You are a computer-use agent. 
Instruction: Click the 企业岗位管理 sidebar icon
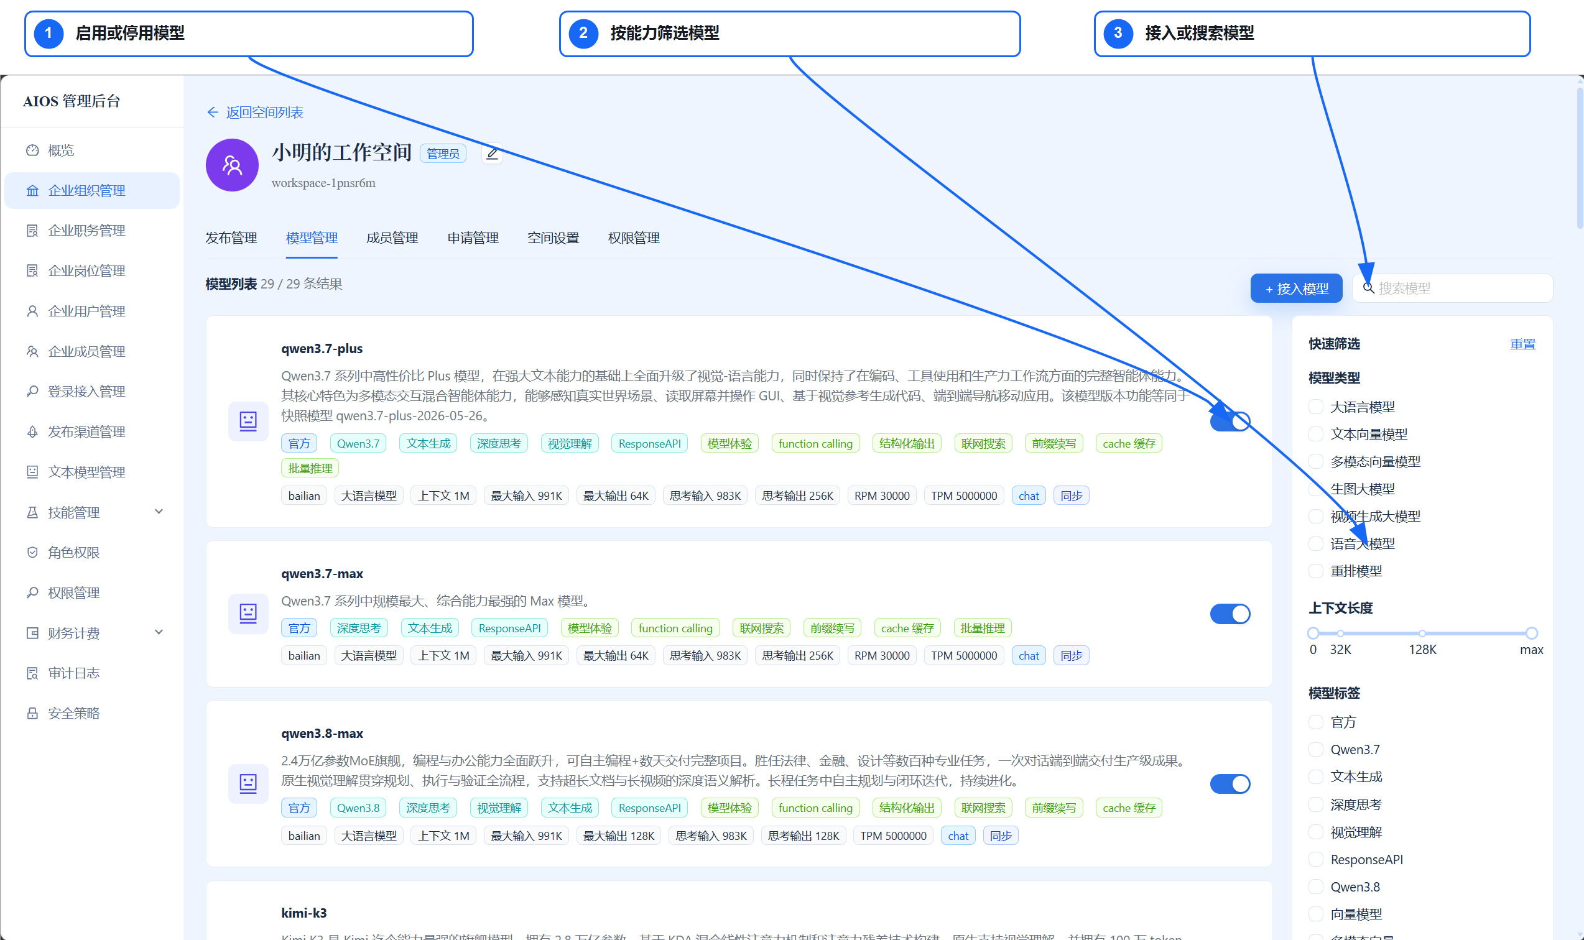32,271
